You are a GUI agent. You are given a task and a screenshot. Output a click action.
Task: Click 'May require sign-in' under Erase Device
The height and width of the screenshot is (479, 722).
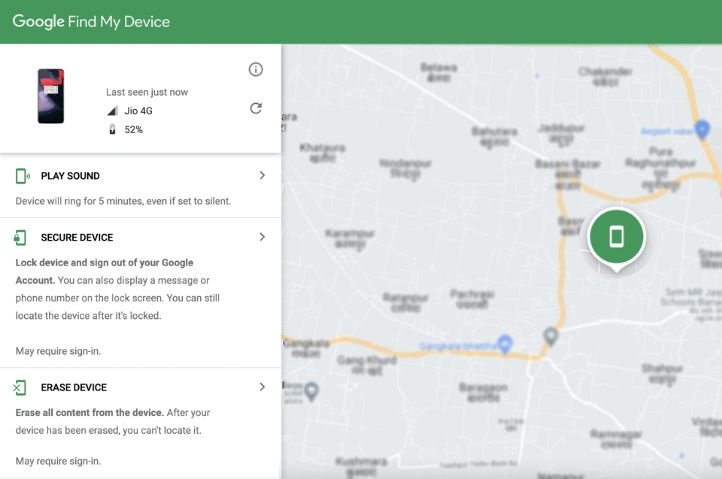pyautogui.click(x=58, y=461)
